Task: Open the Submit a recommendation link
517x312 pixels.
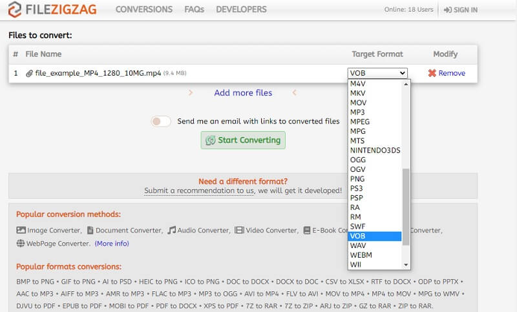Action: pyautogui.click(x=199, y=191)
